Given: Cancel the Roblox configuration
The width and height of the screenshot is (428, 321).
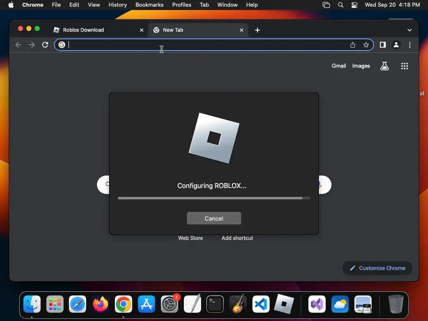Looking at the screenshot, I should (x=214, y=218).
